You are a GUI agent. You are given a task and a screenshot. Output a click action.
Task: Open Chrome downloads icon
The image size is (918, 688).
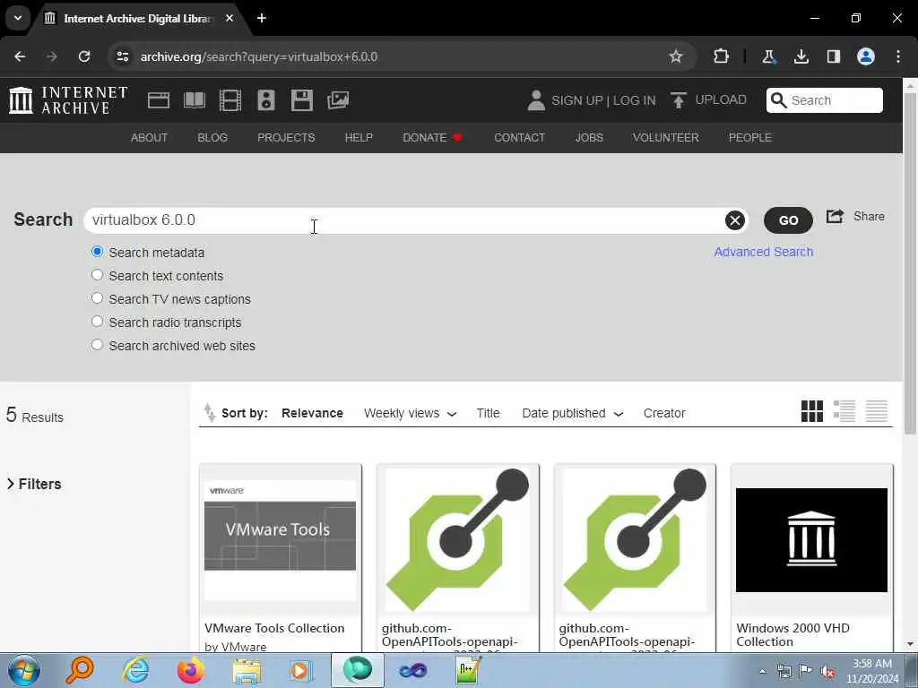(x=801, y=56)
